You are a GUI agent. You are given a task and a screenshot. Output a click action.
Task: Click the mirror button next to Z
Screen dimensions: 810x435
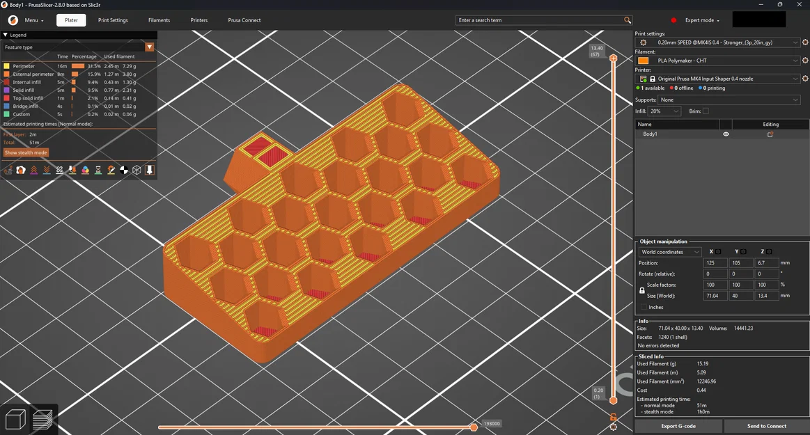(x=769, y=252)
